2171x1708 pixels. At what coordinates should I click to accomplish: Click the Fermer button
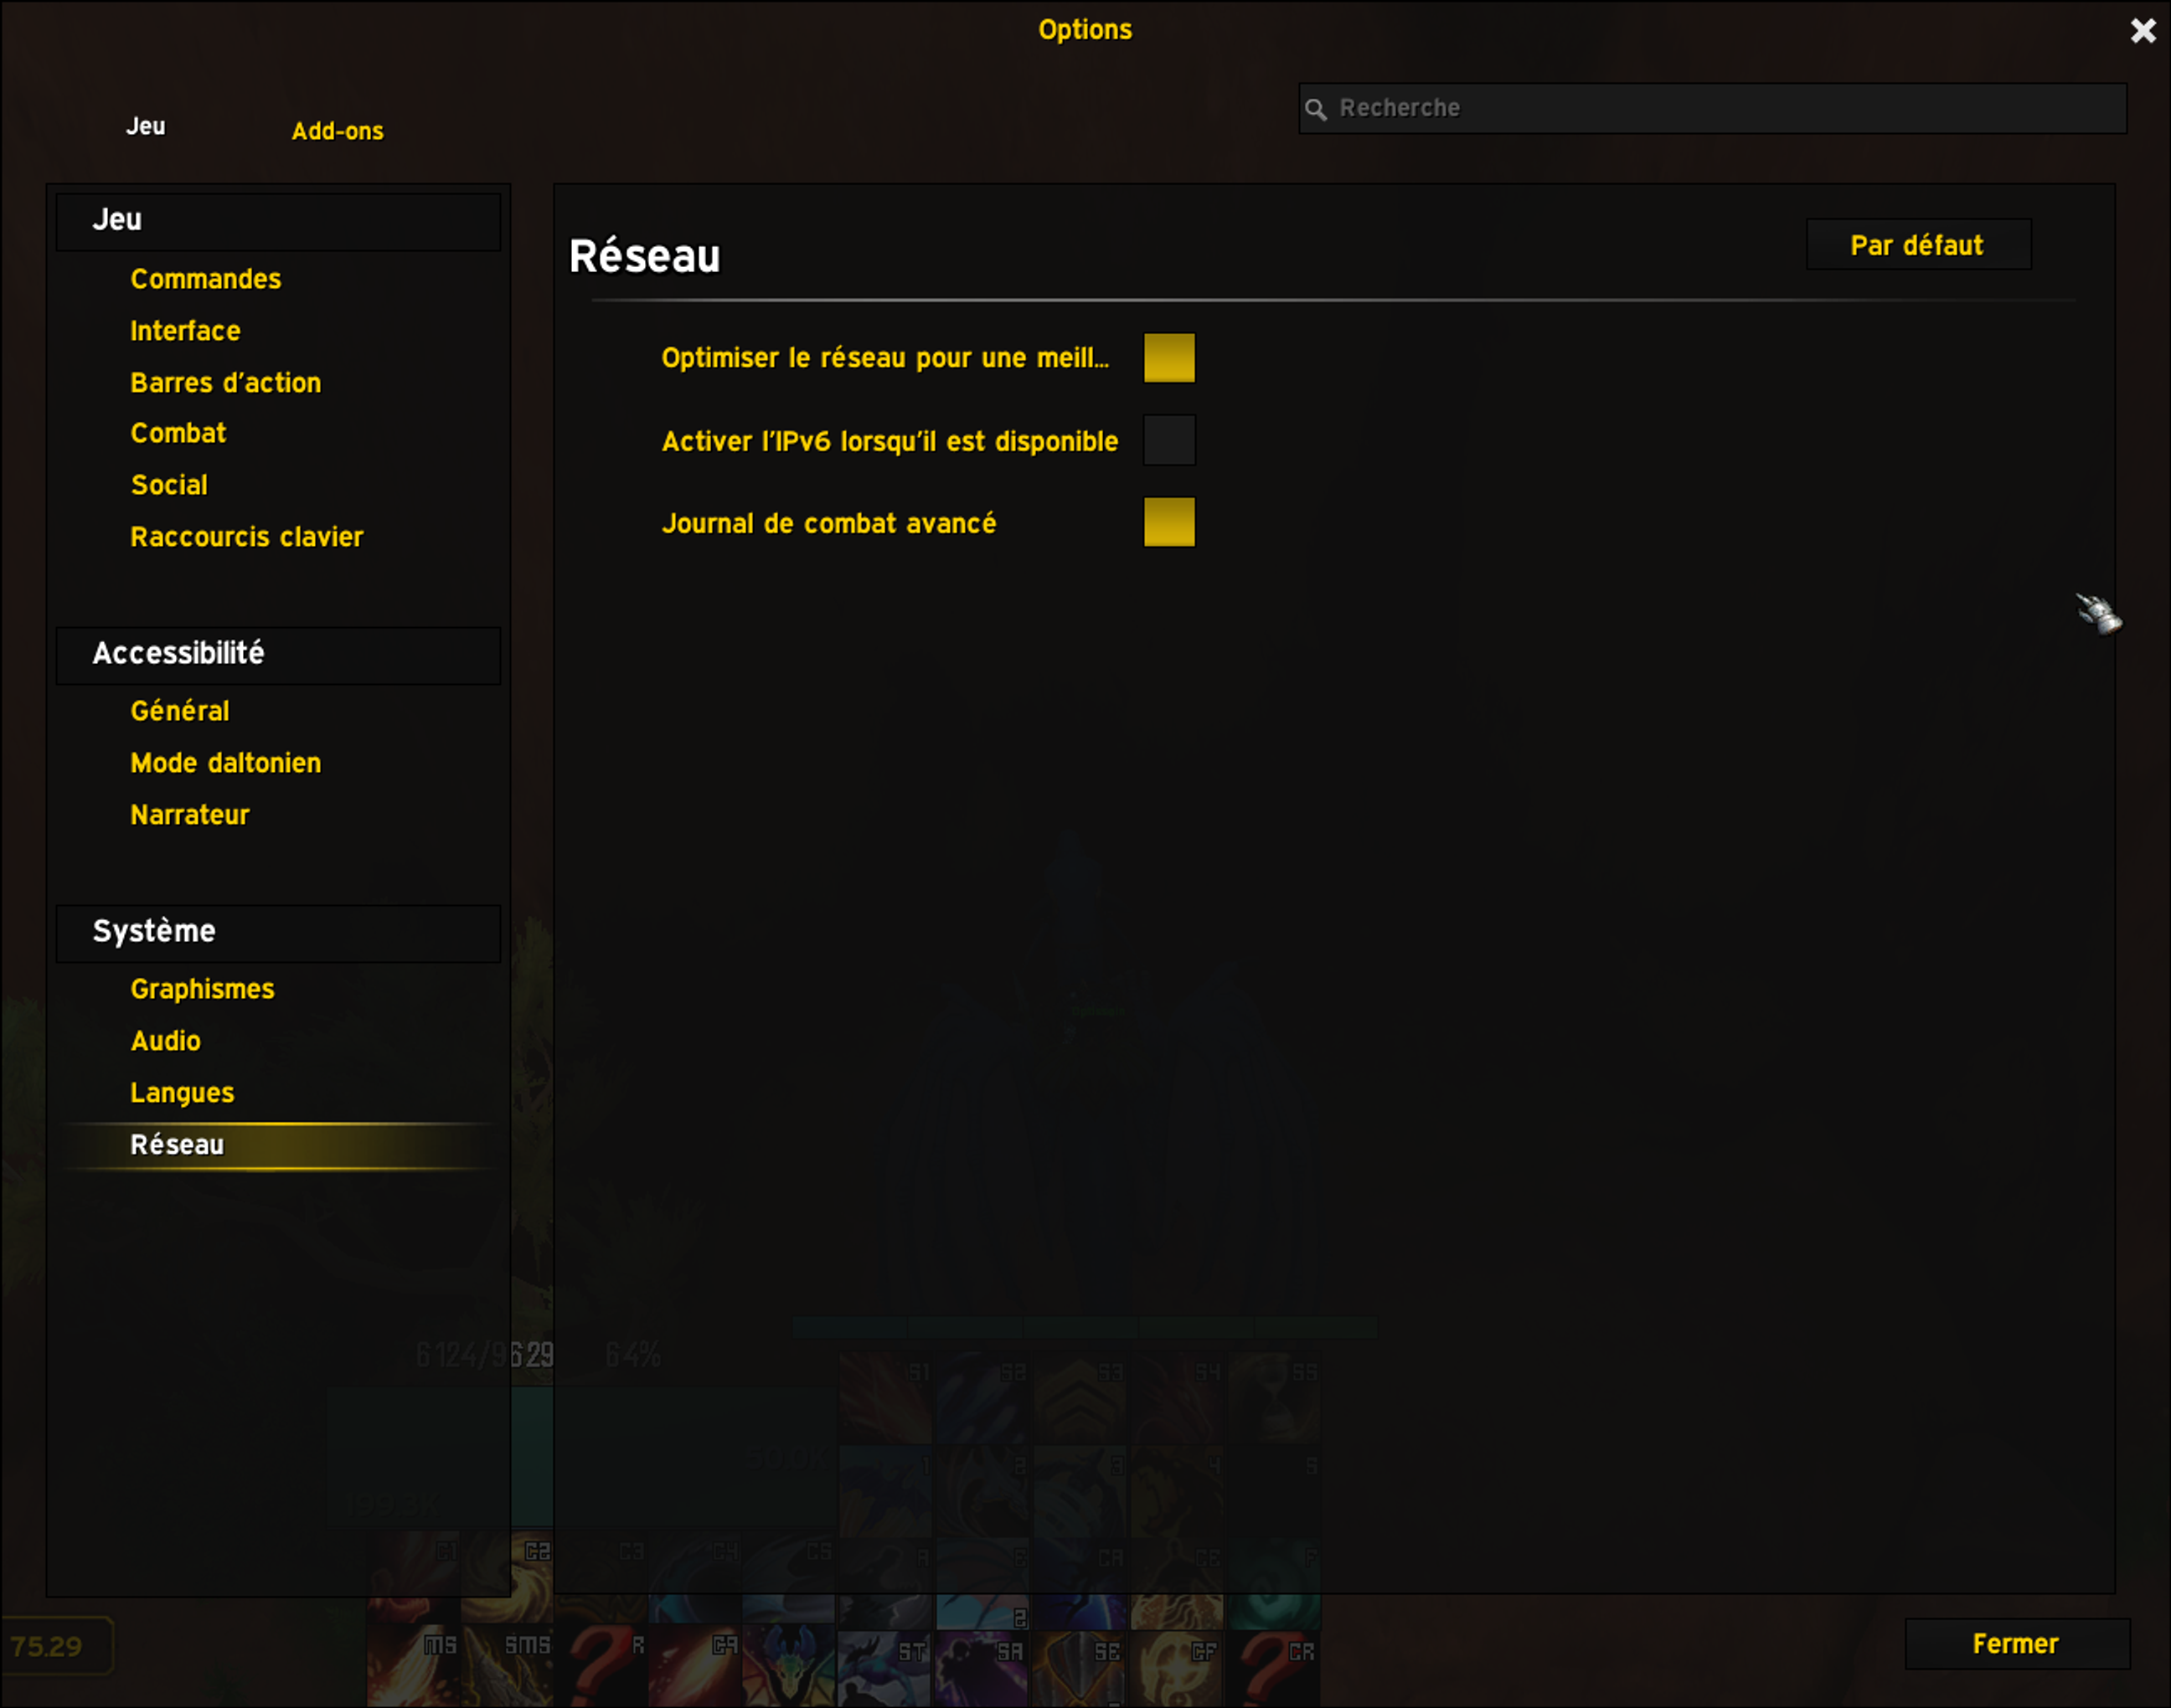2014,1643
